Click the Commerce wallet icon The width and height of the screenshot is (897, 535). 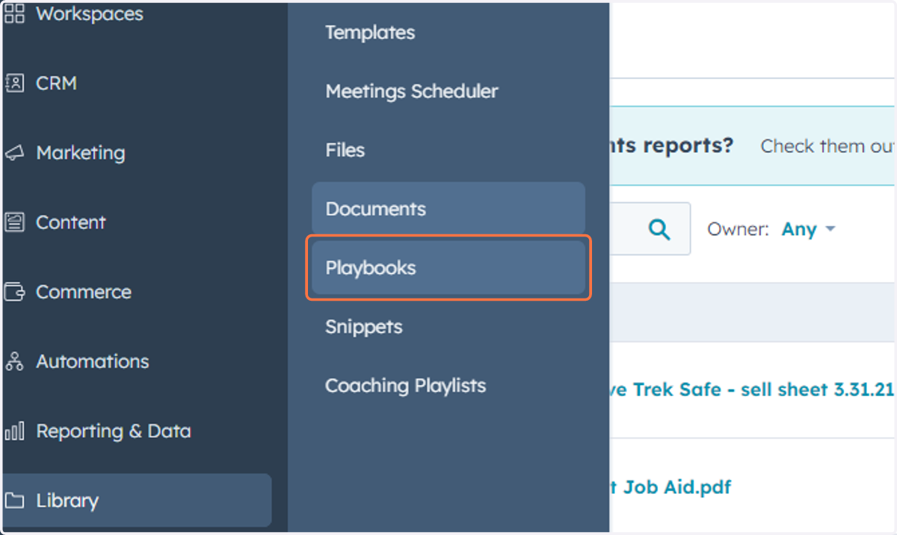[14, 291]
